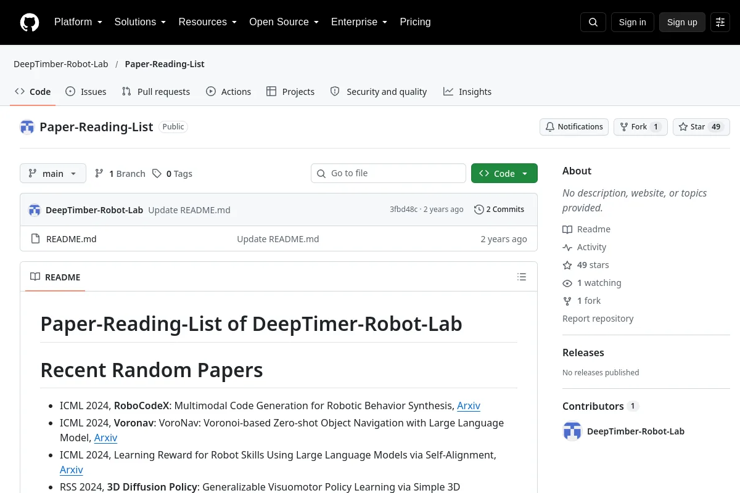Viewport: 740px width, 493px height.
Task: View the 1 Branch link
Action: (120, 174)
